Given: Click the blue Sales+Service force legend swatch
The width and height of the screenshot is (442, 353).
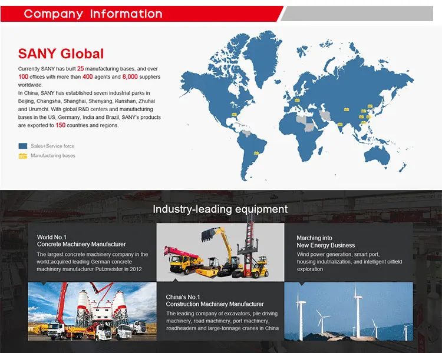Looking at the screenshot, I should click(x=23, y=146).
